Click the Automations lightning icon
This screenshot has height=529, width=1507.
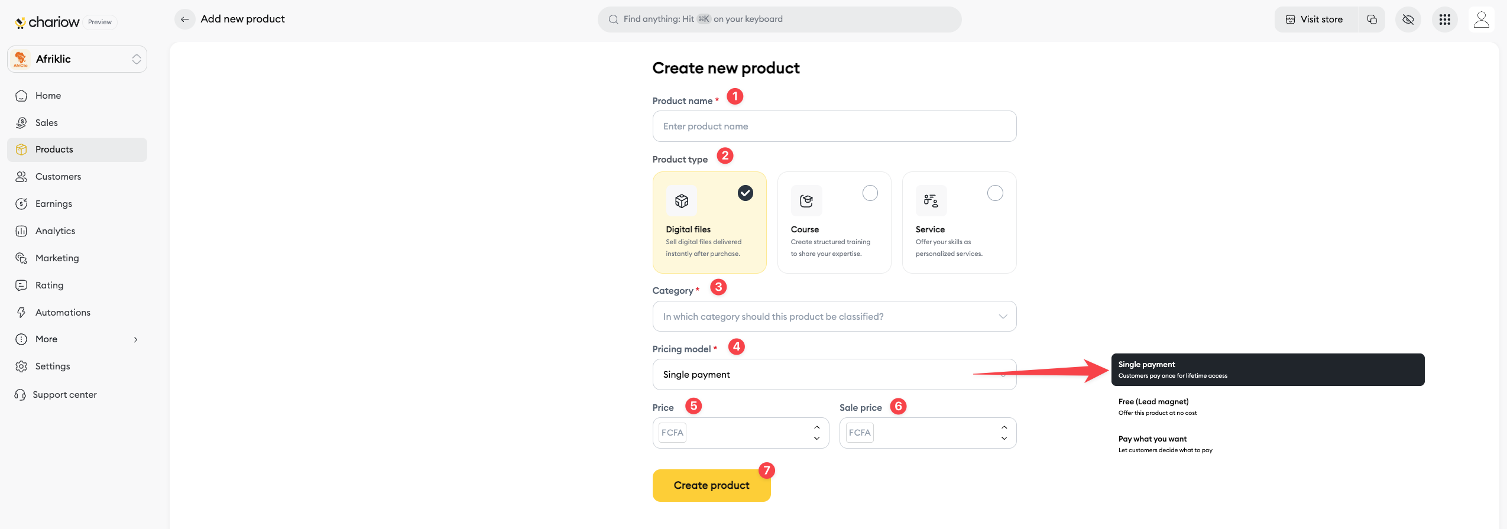click(x=22, y=312)
